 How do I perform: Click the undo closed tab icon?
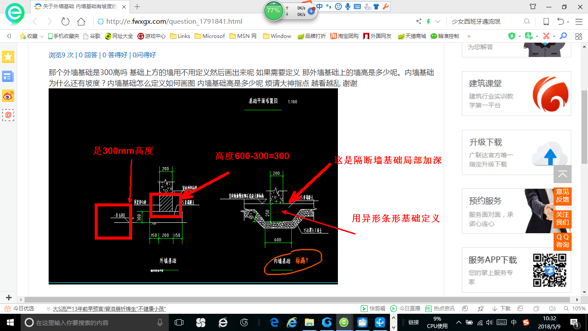tap(560, 22)
